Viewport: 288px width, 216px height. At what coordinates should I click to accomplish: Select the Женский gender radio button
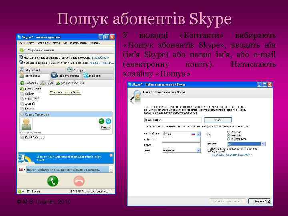228,132
